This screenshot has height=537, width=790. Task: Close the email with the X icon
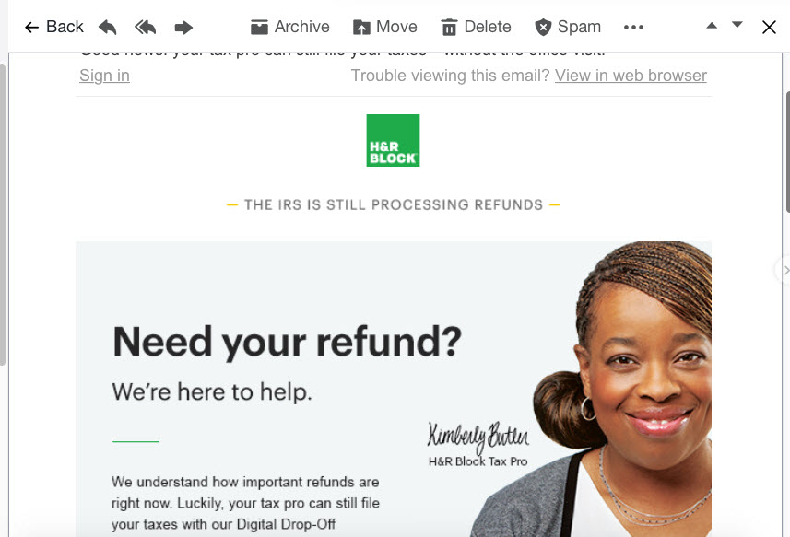coord(769,28)
